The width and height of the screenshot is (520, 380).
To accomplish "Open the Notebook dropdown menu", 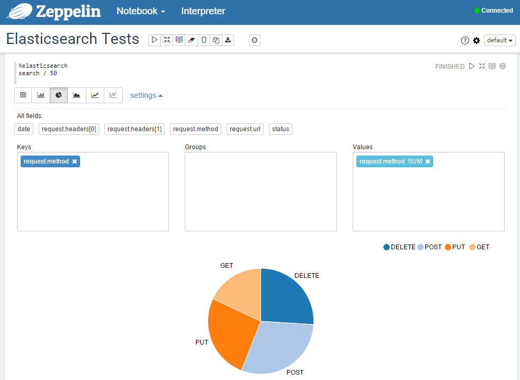I will pyautogui.click(x=141, y=11).
